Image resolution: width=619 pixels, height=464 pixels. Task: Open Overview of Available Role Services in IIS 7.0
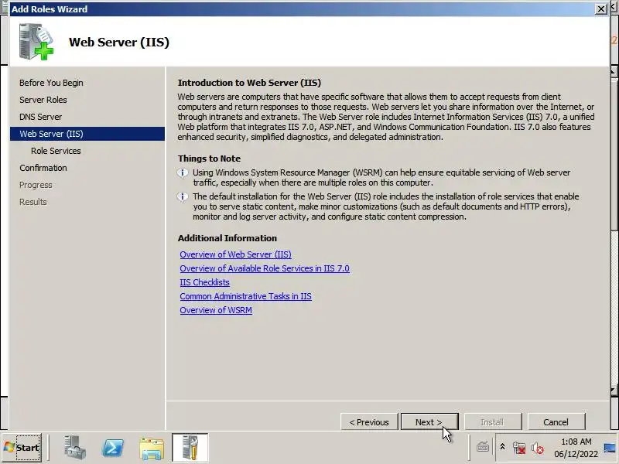(265, 268)
